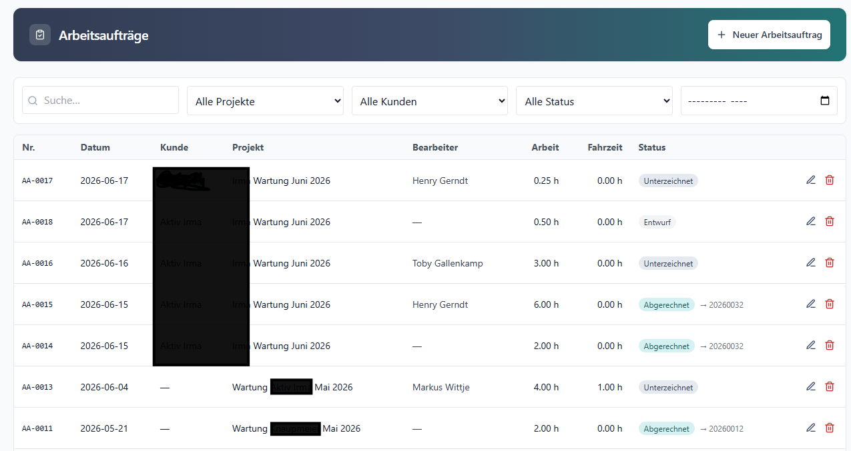Click invoice reference 20260032 in row AA-0015

click(x=722, y=304)
